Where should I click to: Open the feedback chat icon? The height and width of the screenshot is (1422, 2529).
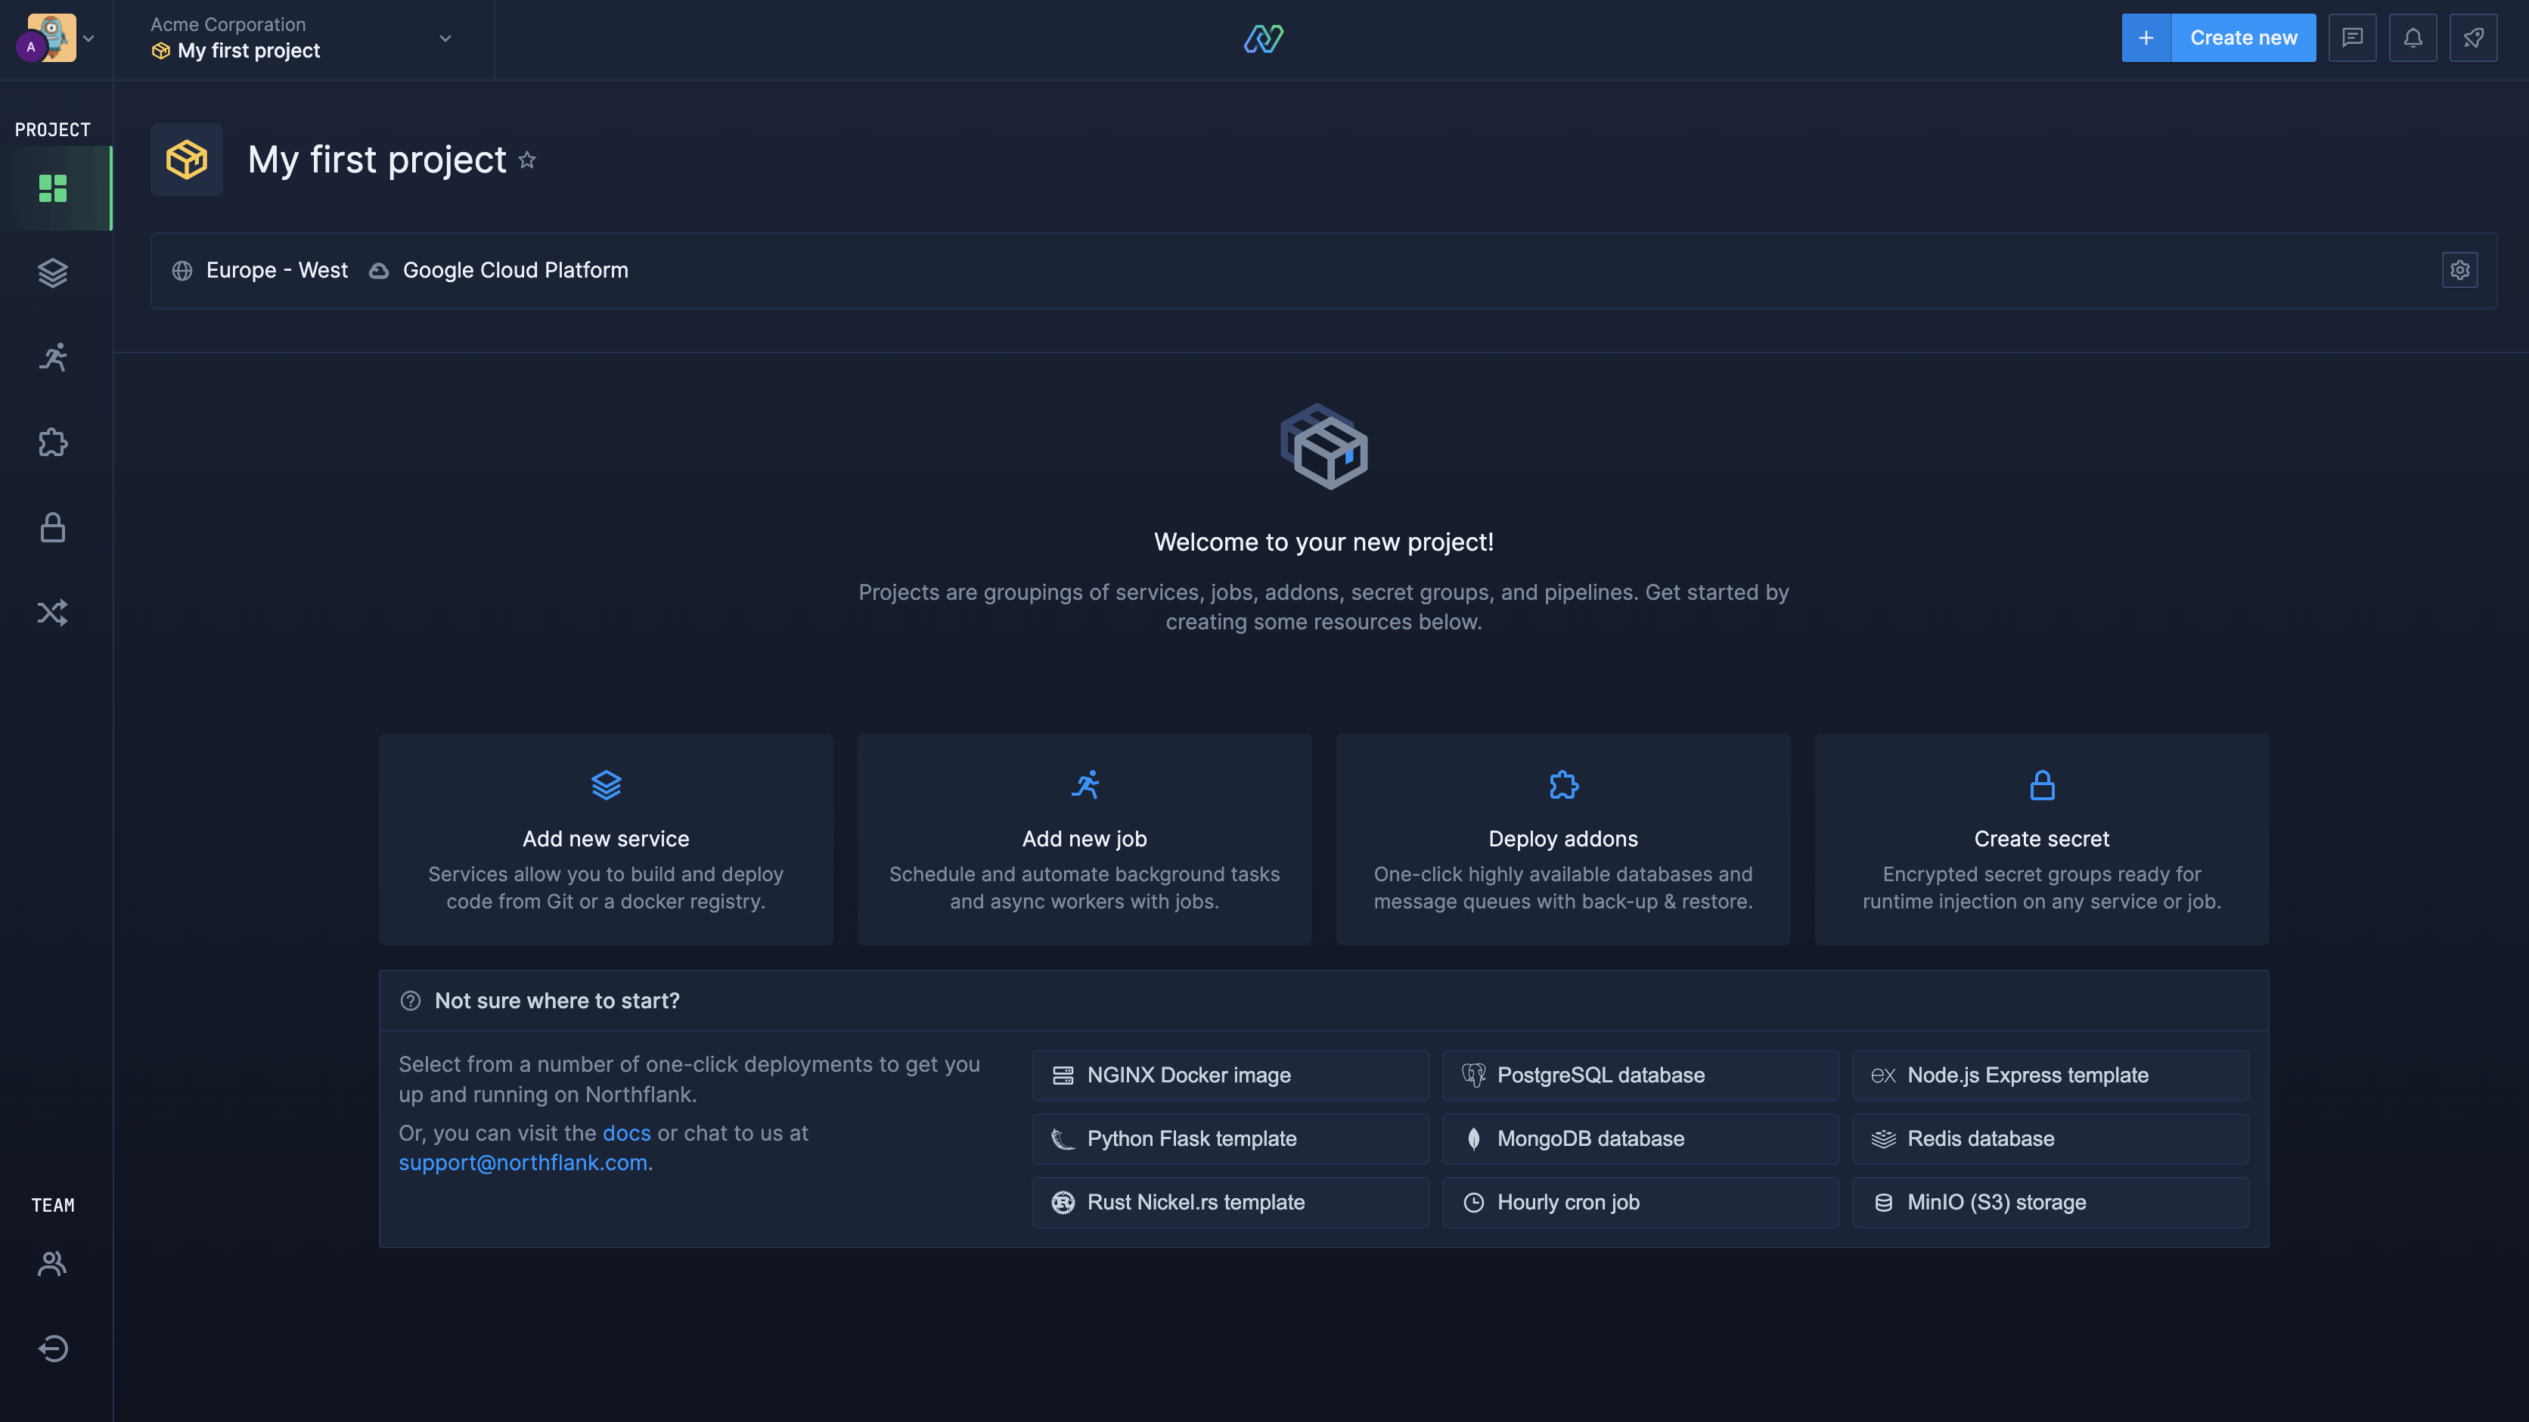pyautogui.click(x=2352, y=37)
